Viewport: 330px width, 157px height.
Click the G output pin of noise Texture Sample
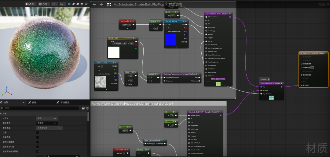(116, 73)
